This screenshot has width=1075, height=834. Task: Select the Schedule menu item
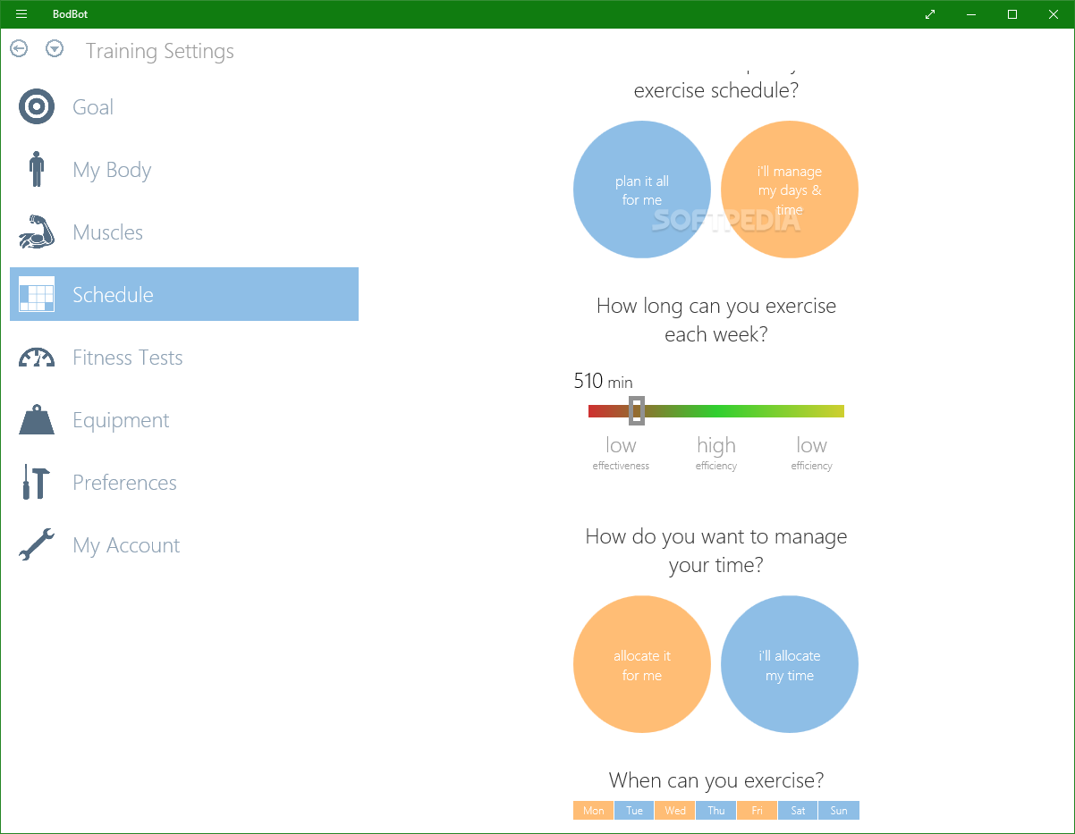(184, 294)
